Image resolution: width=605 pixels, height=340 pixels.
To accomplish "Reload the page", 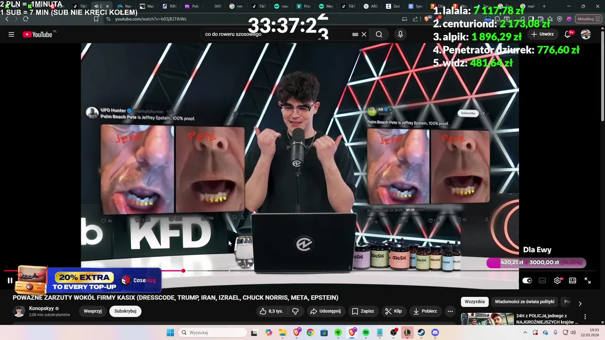I will coord(26,19).
